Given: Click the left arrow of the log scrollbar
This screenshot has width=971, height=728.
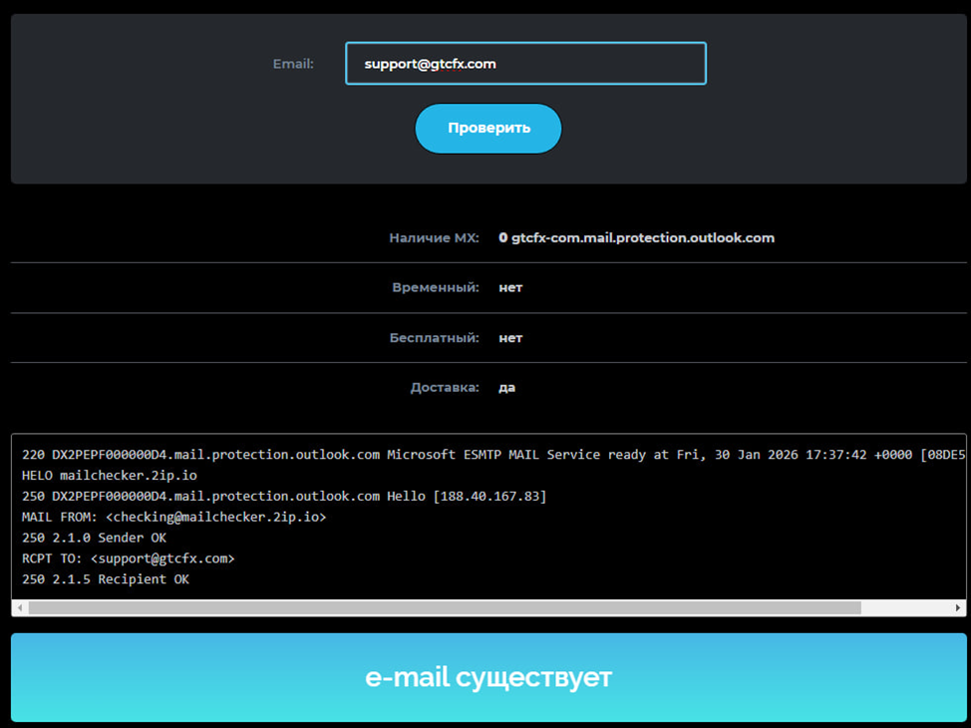Looking at the screenshot, I should point(20,607).
